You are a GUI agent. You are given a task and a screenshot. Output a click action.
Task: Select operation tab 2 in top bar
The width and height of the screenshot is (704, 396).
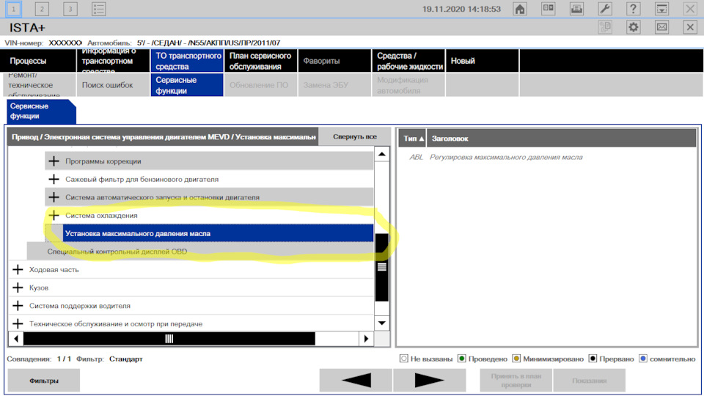pyautogui.click(x=42, y=9)
